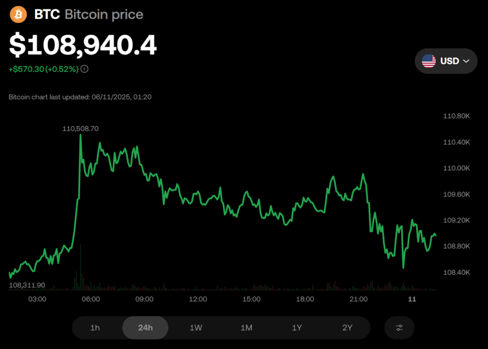The height and width of the screenshot is (349, 488).
Task: Click the info icon beside the percentage change
Action: point(84,69)
